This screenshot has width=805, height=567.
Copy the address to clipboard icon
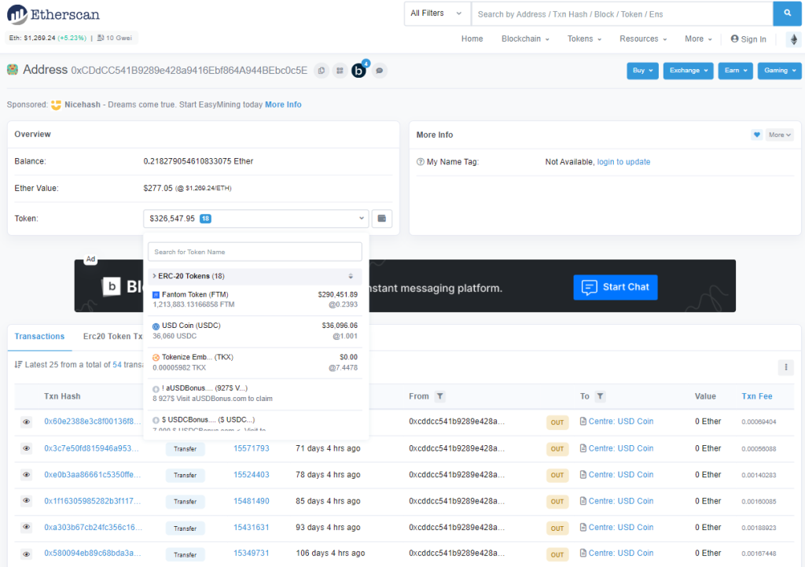[x=322, y=70]
